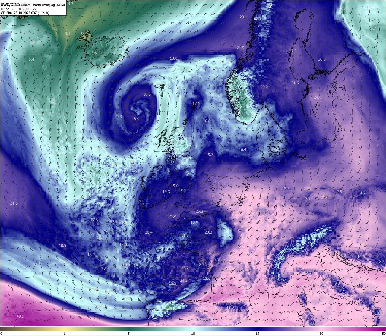The height and width of the screenshot is (336, 386).
Task: Click the 22.3 value on the map
Action: [x=293, y=51]
